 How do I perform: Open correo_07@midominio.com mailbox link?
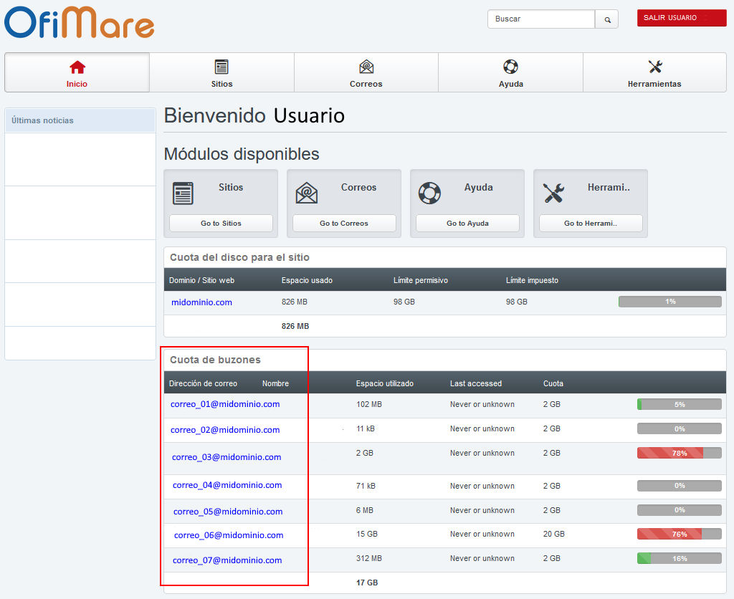tap(227, 560)
